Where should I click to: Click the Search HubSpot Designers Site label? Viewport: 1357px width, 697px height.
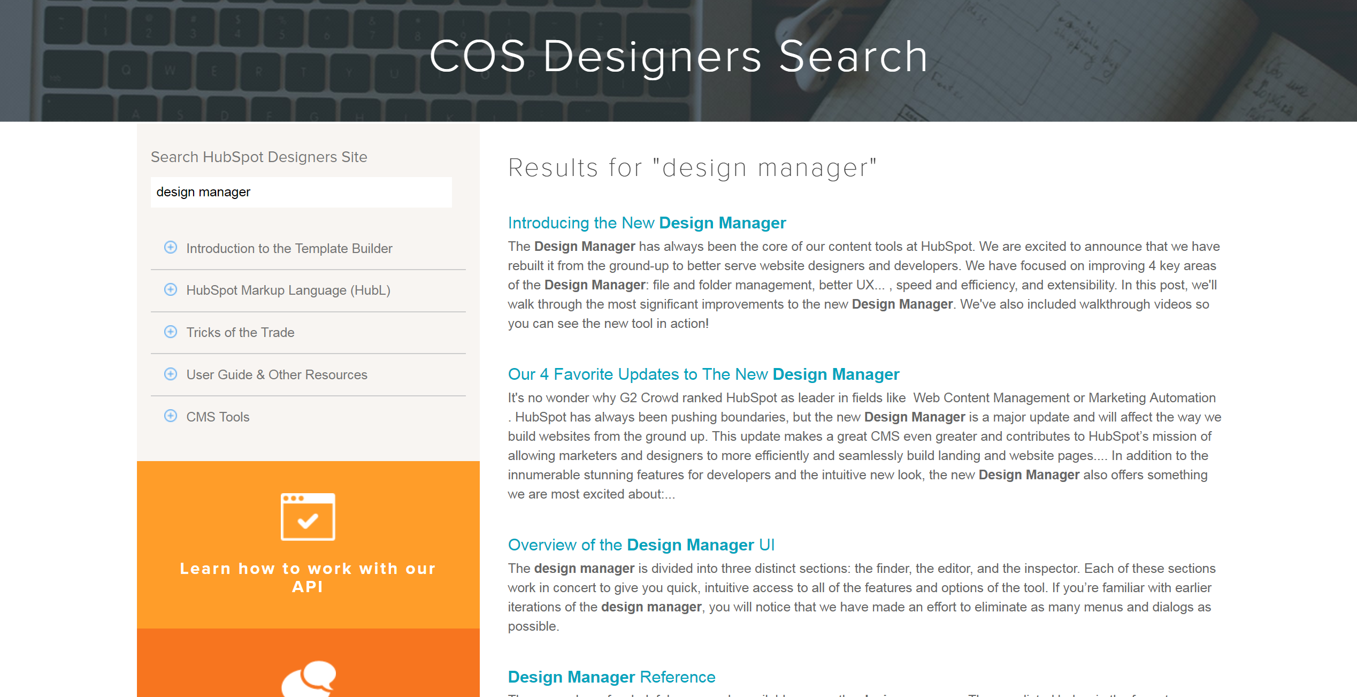(x=259, y=157)
